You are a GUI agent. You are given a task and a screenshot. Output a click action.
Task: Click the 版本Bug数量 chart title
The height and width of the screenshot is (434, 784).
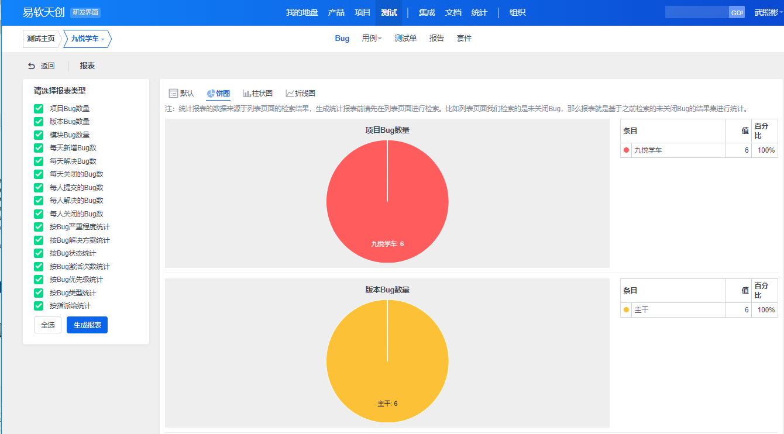tap(387, 290)
